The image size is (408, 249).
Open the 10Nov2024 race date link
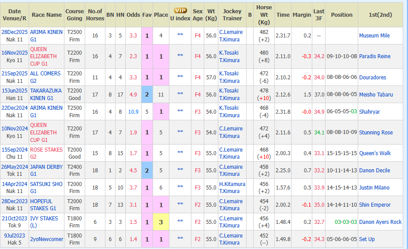pos(15,129)
